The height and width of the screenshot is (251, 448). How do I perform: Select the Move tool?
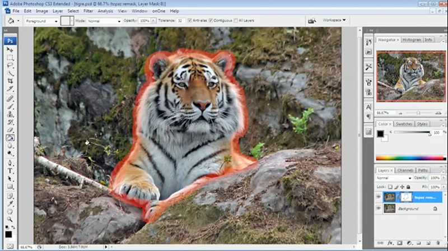[10, 50]
